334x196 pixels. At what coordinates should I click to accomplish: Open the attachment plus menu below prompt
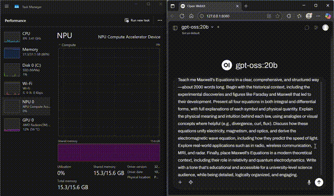(x=180, y=182)
